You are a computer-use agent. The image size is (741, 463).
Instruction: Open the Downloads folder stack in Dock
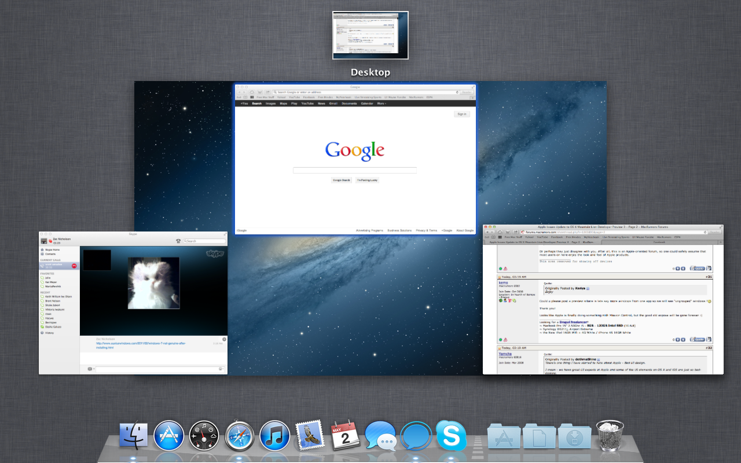[x=575, y=437]
